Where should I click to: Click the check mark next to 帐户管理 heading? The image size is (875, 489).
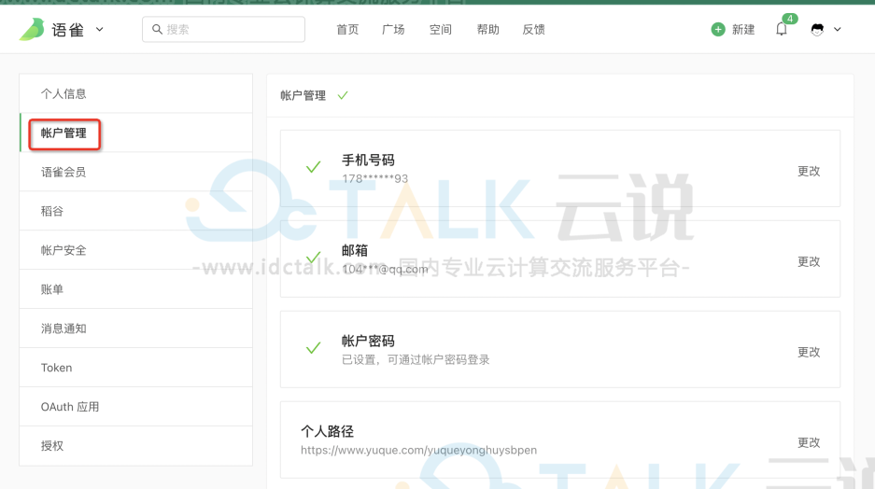pyautogui.click(x=343, y=95)
